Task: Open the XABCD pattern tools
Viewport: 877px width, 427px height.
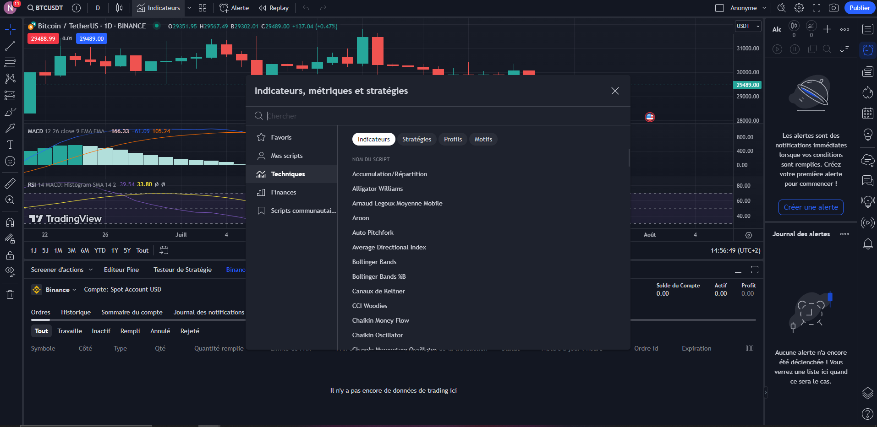Action: coord(10,78)
